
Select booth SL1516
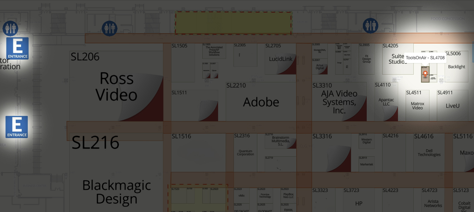tap(198, 153)
